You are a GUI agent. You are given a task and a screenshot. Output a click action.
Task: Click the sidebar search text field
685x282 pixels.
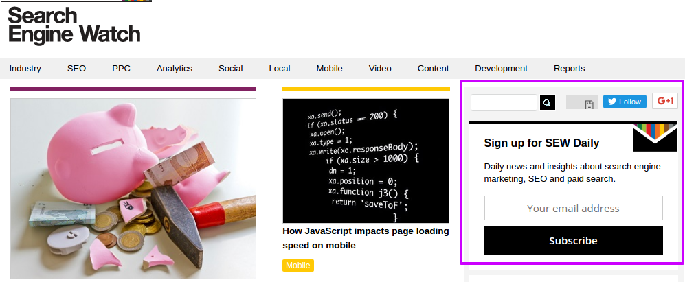tap(504, 103)
